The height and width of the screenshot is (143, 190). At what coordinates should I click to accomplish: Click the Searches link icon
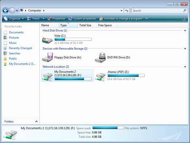pyautogui.click(x=5, y=53)
